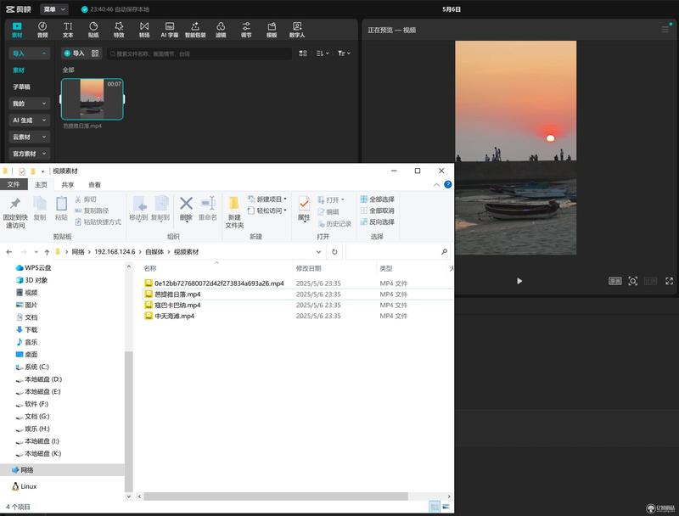The image size is (679, 516).
Task: Expand the AI 生成 sidebar section
Action: [x=29, y=120]
